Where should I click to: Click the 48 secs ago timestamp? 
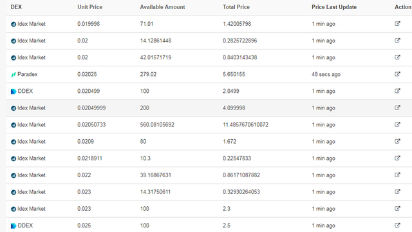[326, 74]
